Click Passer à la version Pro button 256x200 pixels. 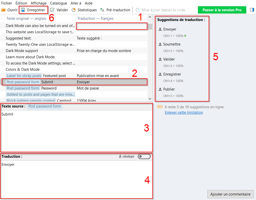click(x=222, y=10)
